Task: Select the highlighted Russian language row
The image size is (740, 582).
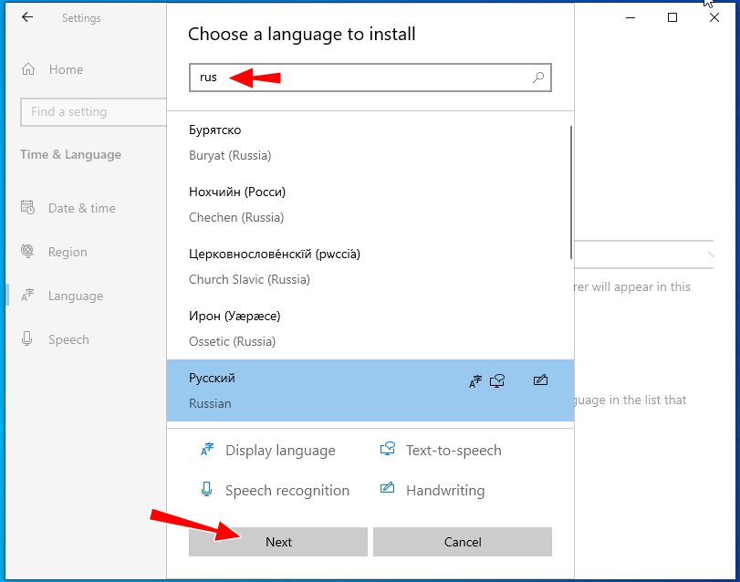Action: 370,390
